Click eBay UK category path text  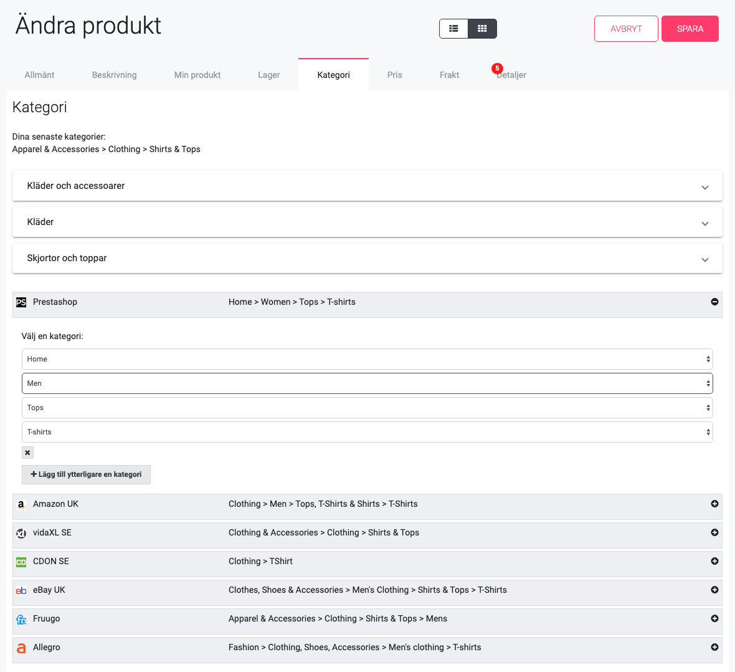tap(367, 590)
